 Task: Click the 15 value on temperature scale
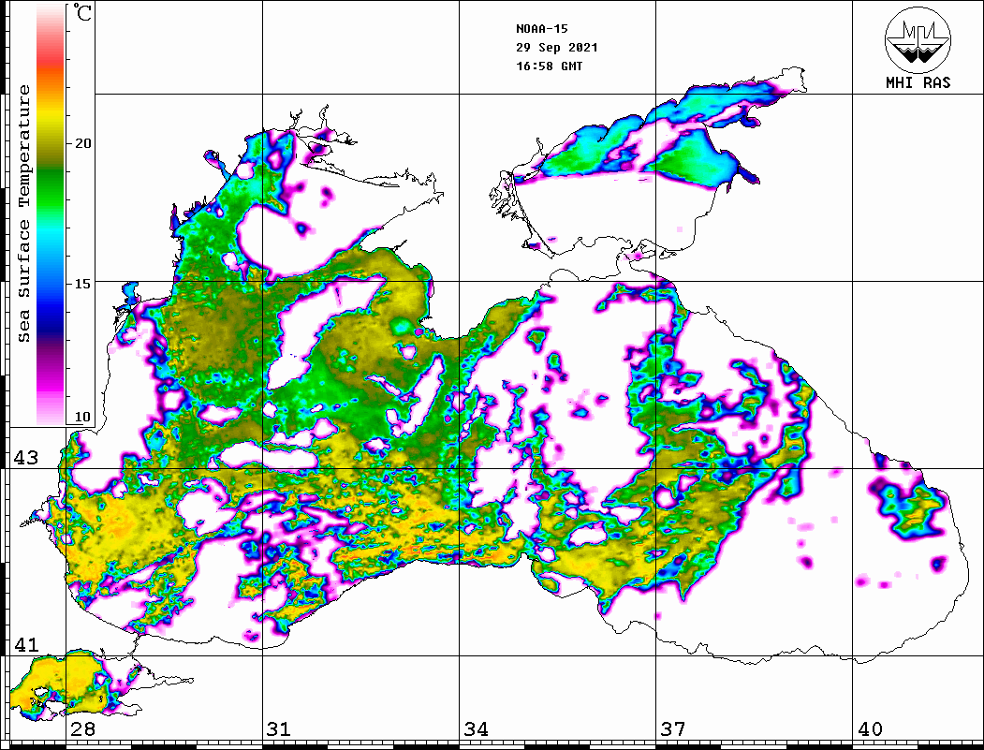[82, 284]
